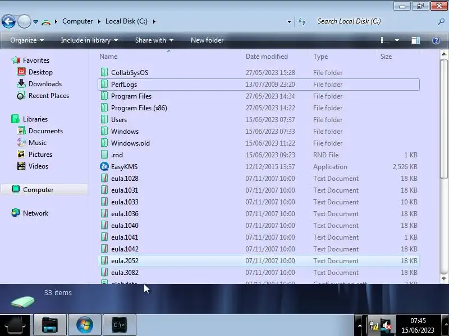Select the Program Files folder icon
Viewport: 449px width, 336px height.
pos(104,96)
